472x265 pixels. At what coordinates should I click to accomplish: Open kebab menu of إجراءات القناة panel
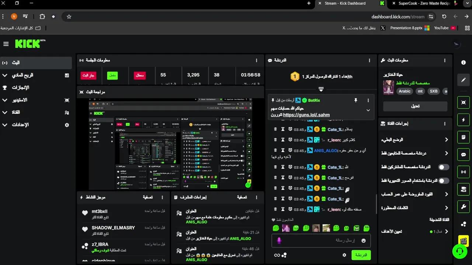[445, 124]
